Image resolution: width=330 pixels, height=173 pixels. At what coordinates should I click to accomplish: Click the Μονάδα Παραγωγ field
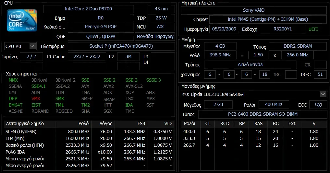pos(155,36)
